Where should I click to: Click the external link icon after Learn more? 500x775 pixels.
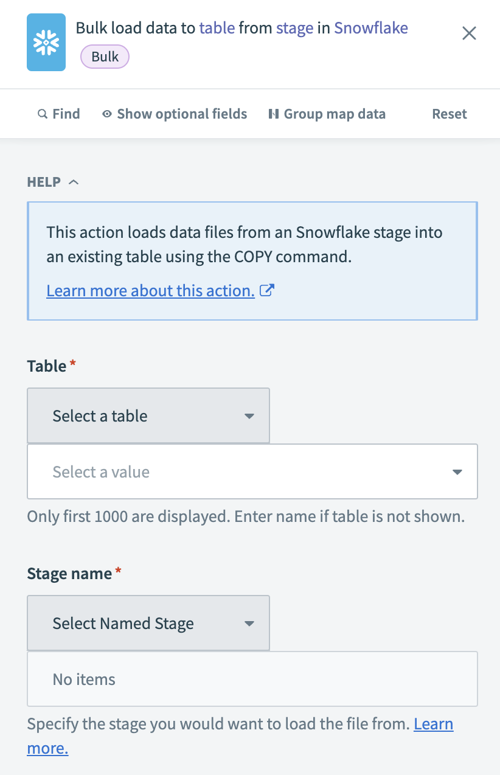(x=266, y=291)
